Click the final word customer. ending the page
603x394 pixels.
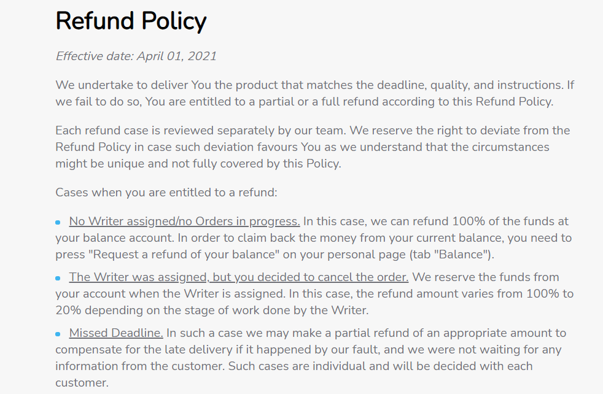pos(82,383)
